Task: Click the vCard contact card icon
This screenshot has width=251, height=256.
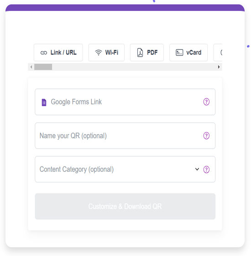Action: click(179, 53)
